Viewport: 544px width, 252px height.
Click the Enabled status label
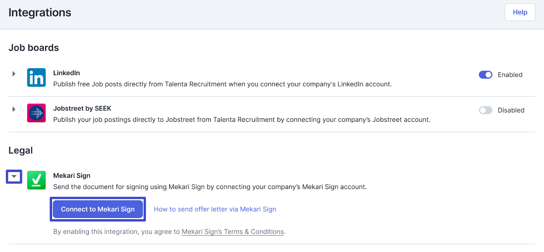pyautogui.click(x=510, y=75)
